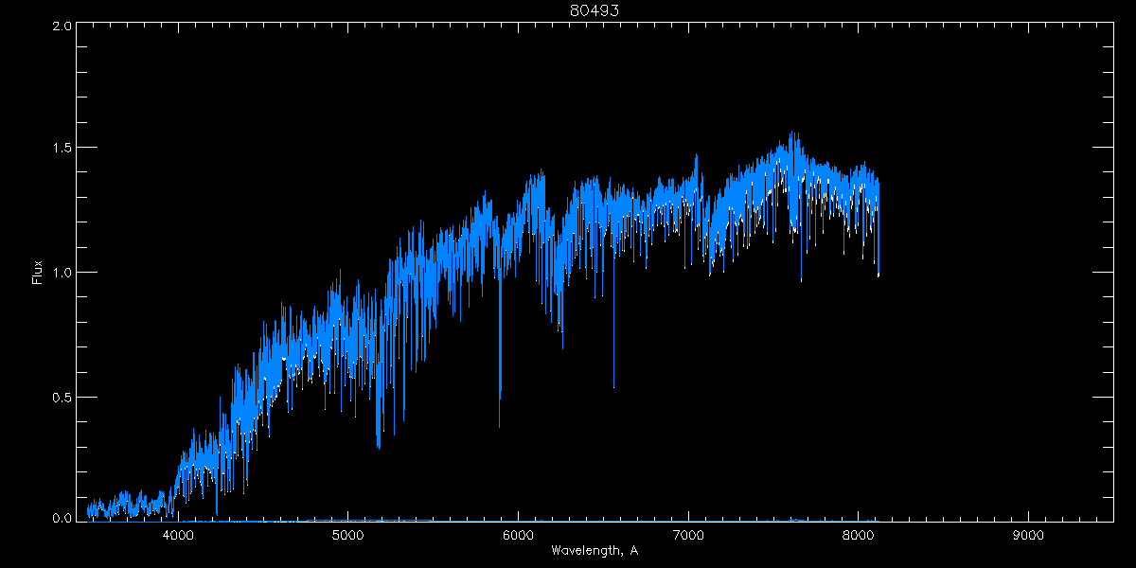The height and width of the screenshot is (568, 1136).
Task: Click the spectrum's highest peak near 7600 Å
Action: coord(792,133)
